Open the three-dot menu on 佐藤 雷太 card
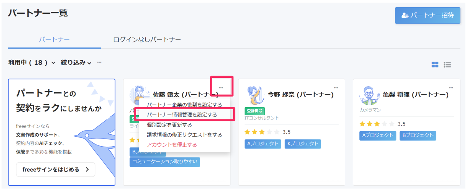The height and width of the screenshot is (190, 467). point(221,87)
